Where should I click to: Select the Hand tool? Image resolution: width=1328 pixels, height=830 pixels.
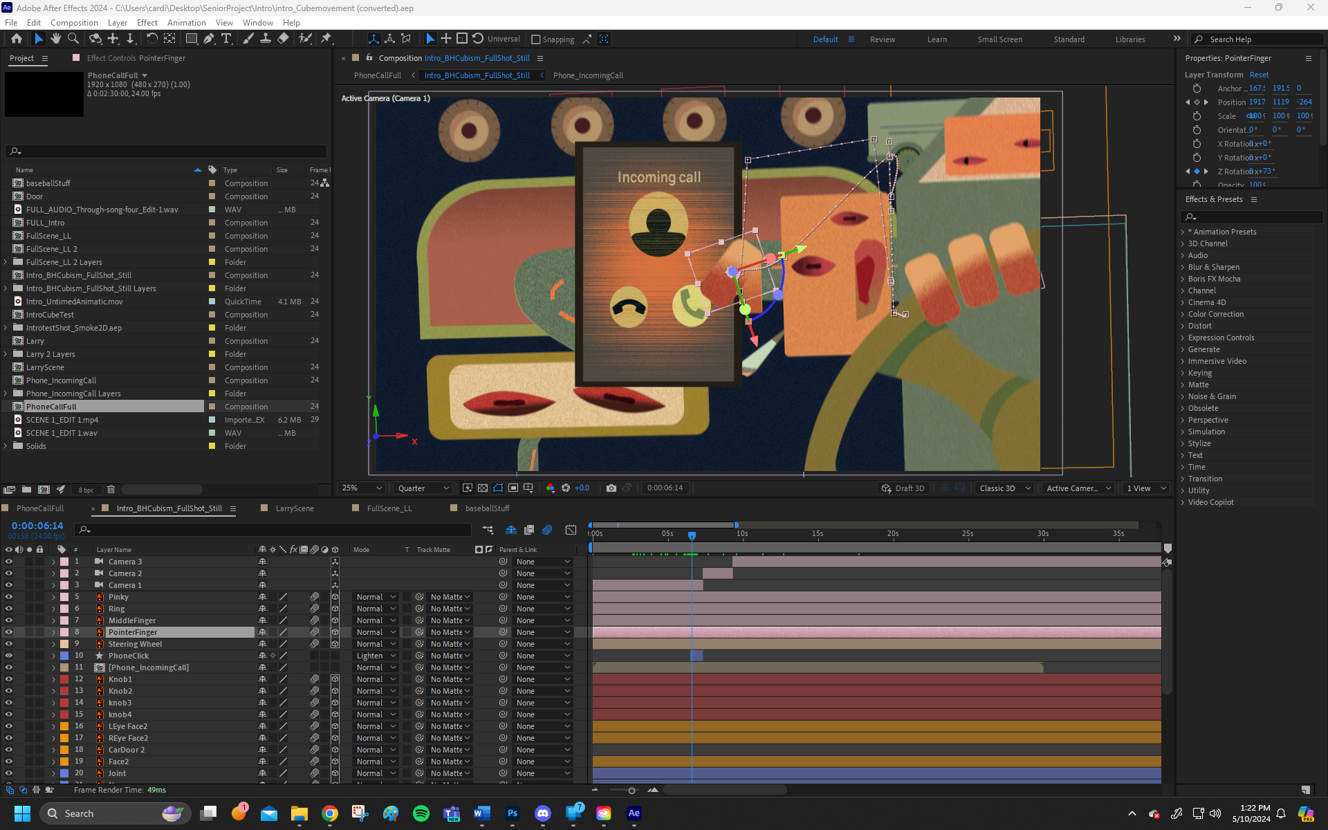[x=55, y=39]
